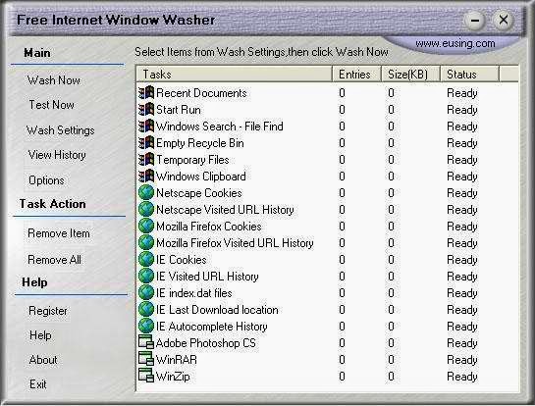Select the Adobe Photoshop CS task text

click(x=206, y=343)
